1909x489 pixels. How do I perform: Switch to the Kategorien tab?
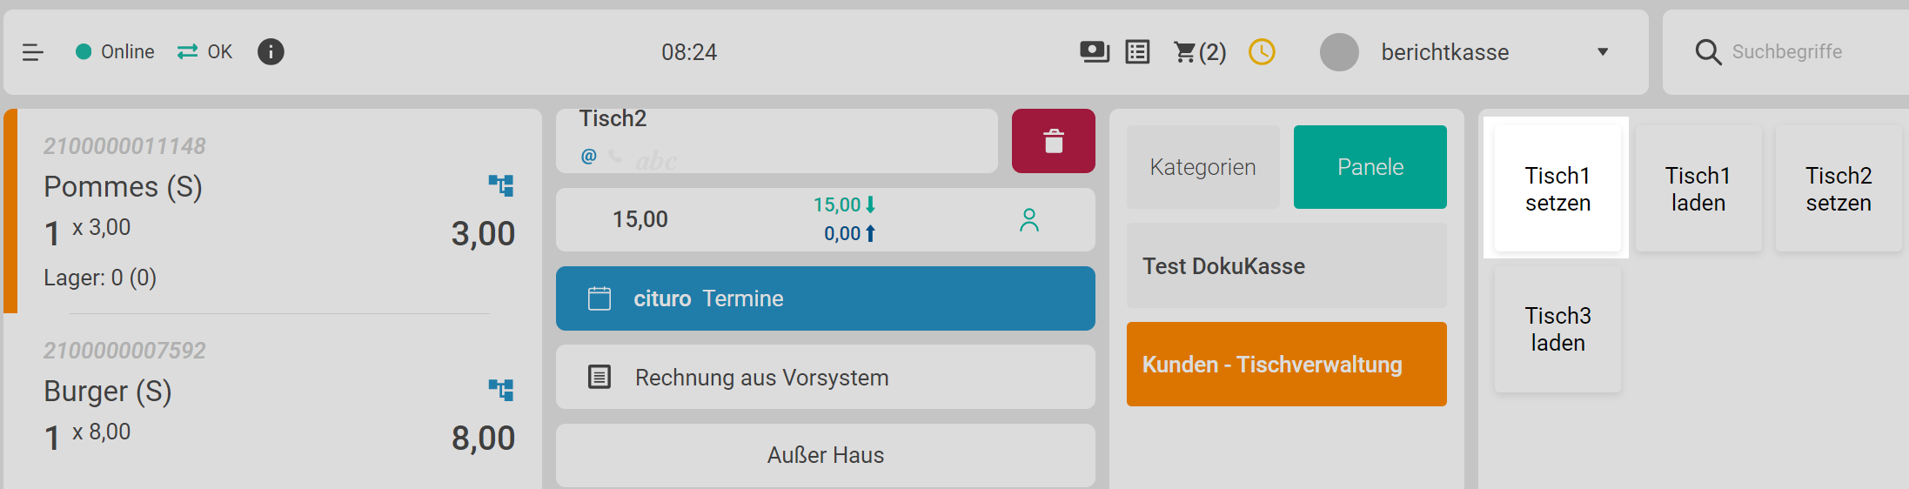[1202, 167]
